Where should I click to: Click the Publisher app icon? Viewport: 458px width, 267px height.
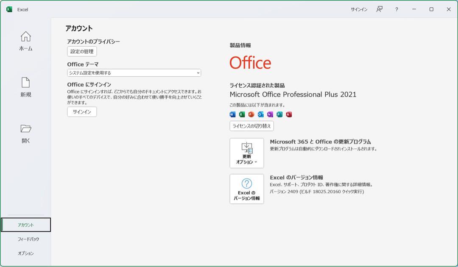tap(279, 114)
